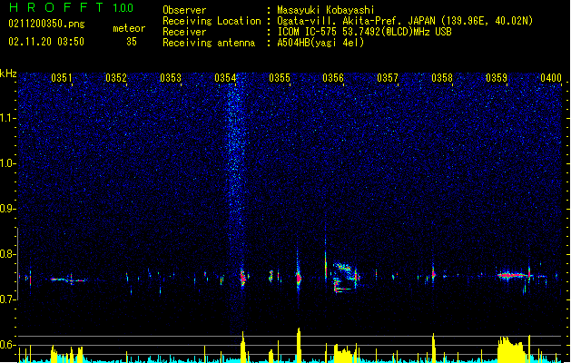Viewport: 571px width, 363px height.
Task: Click the 1.0 kHz frequency tick label
Action: point(8,163)
